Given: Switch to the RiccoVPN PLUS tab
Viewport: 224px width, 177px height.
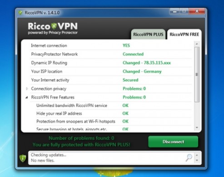Looking at the screenshot, I should [x=148, y=35].
